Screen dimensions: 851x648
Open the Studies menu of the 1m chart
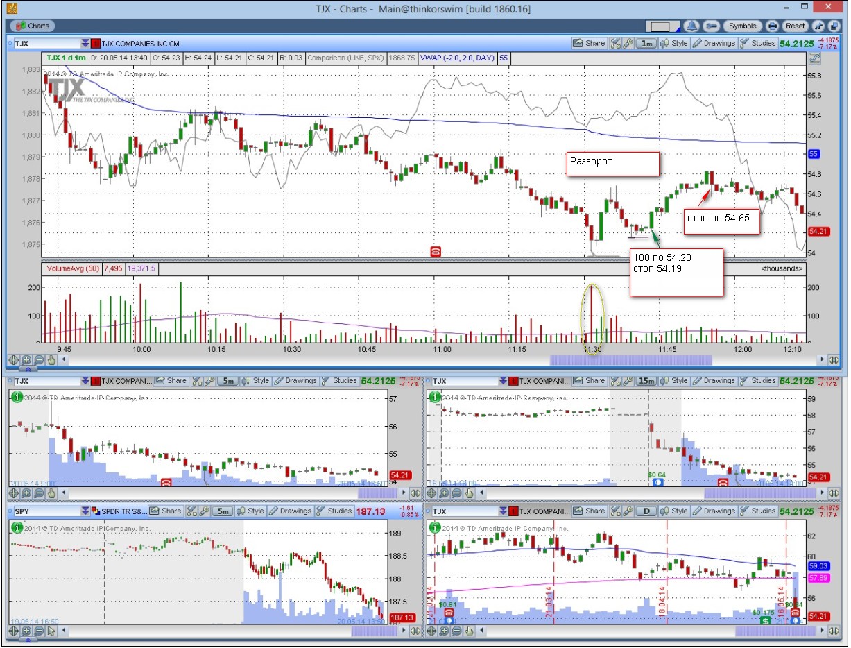[x=757, y=43]
